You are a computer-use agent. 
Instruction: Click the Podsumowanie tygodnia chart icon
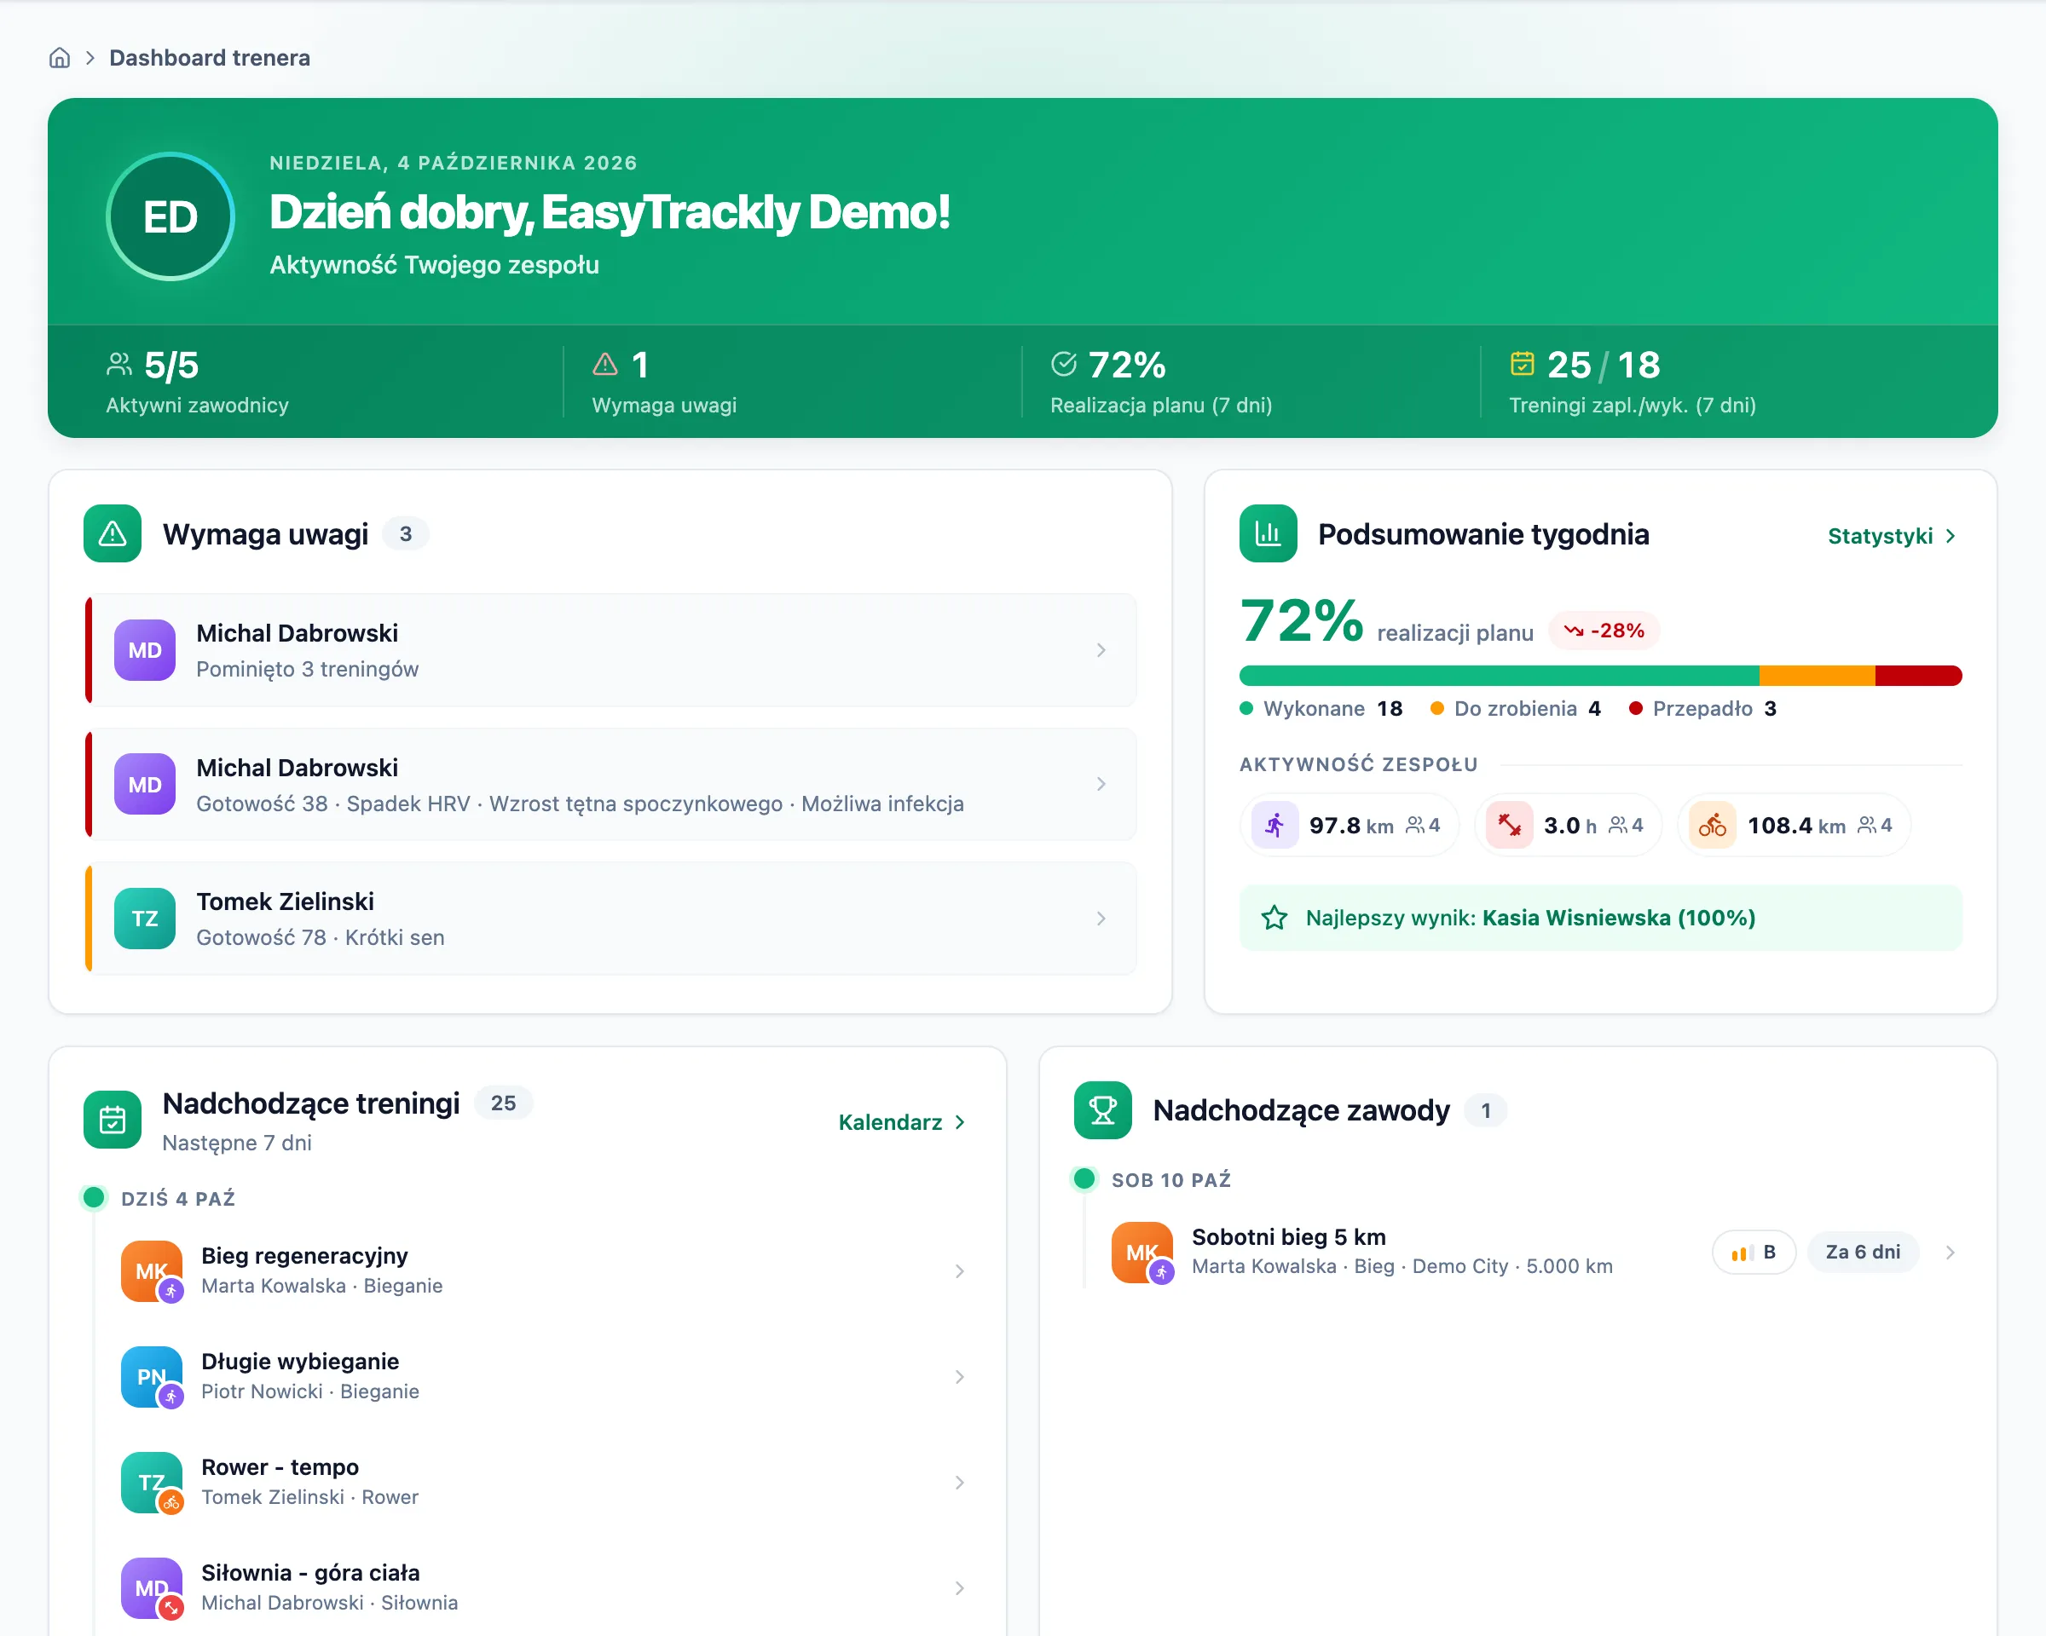pos(1268,534)
